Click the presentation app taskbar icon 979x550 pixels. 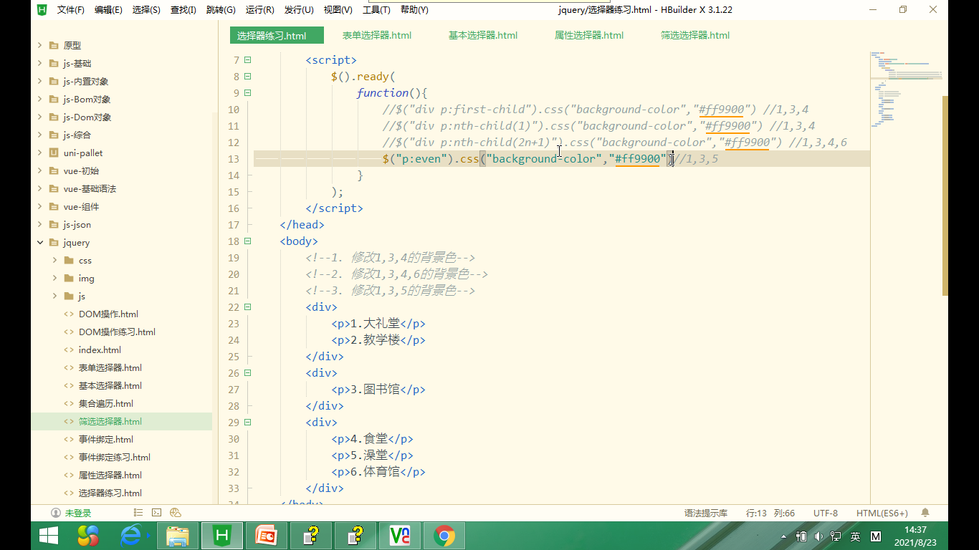point(267,536)
